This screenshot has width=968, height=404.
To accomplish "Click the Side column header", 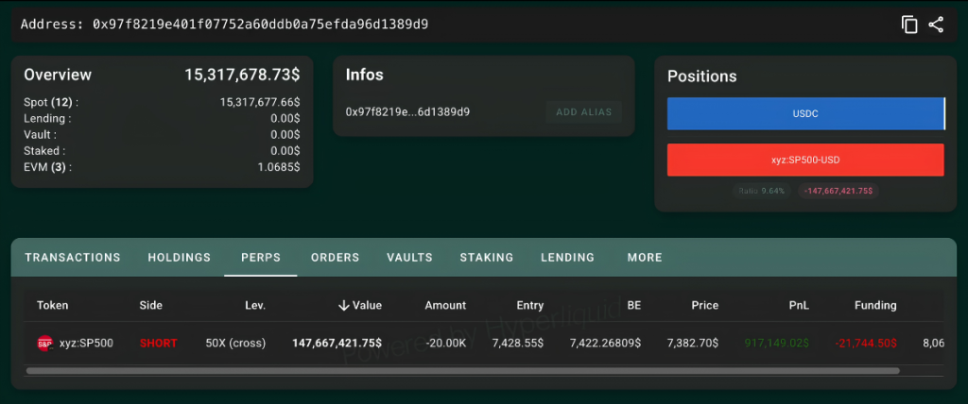I will pyautogui.click(x=151, y=305).
